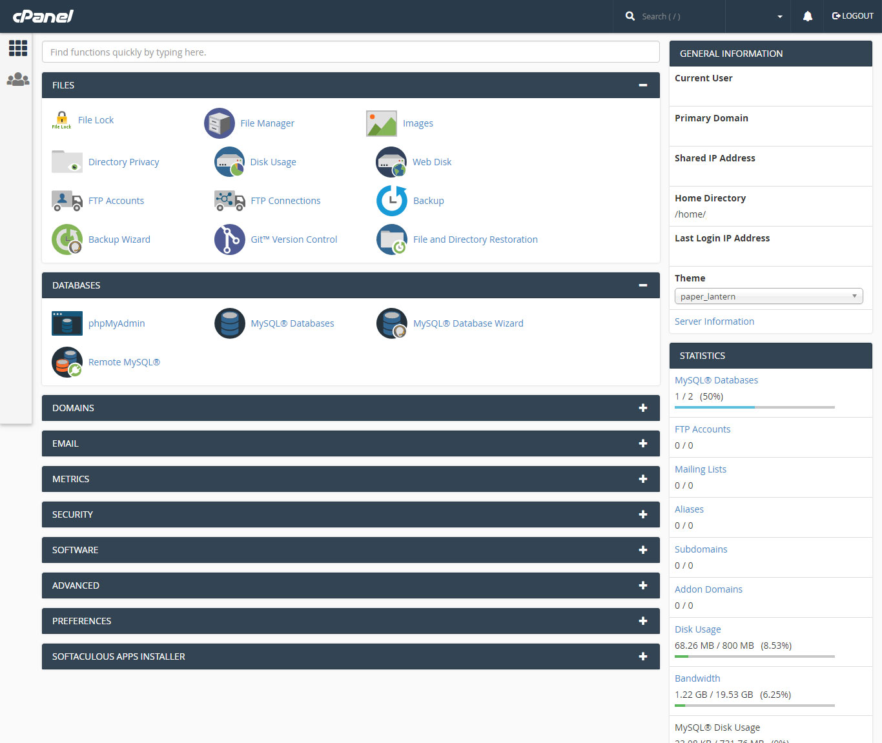Open Directory Privacy folder icon
This screenshot has width=882, height=743.
(x=67, y=162)
